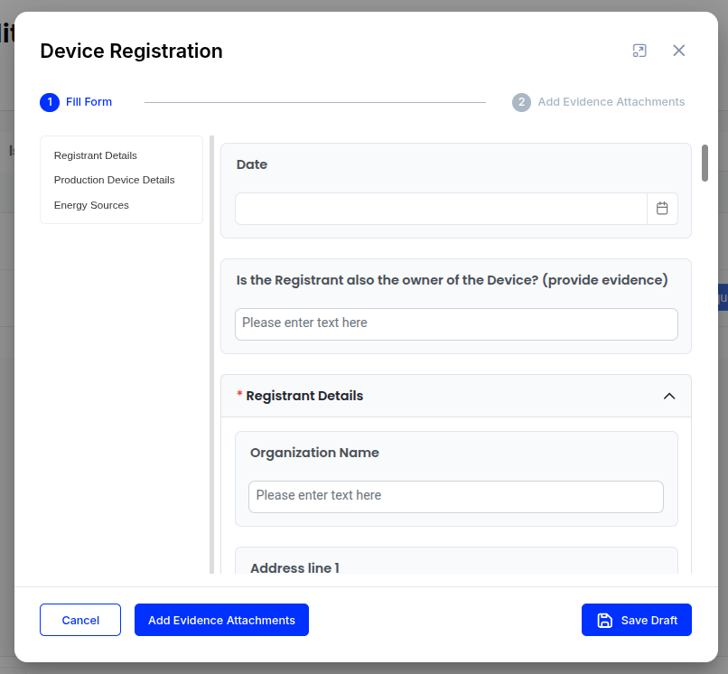Focus the Date input field
Image resolution: width=728 pixels, height=674 pixels.
pos(441,209)
